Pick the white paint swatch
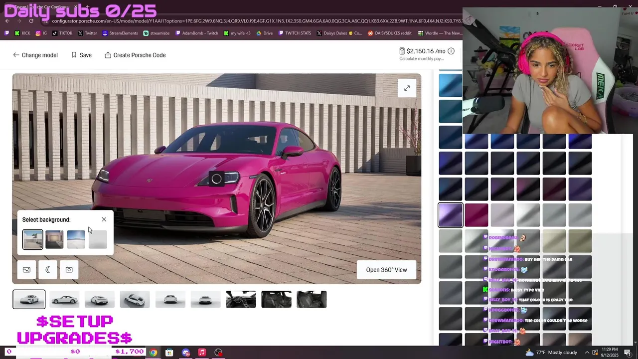Viewport: 638px width, 359px height. pos(528,215)
